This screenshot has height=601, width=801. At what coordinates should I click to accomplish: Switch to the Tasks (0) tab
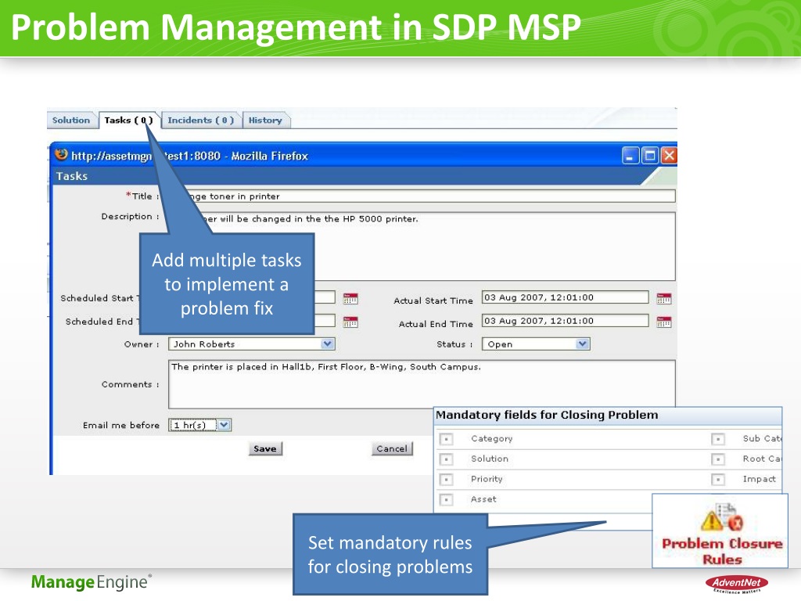(x=129, y=120)
